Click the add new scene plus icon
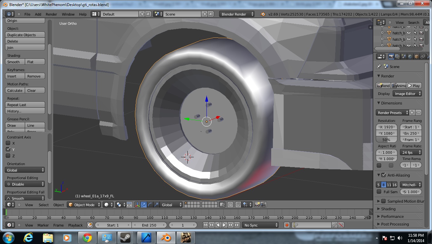This screenshot has height=244, width=432. tap(205, 14)
